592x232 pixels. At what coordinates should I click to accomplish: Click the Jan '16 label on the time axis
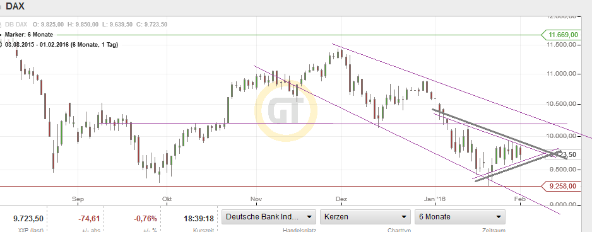coord(435,199)
